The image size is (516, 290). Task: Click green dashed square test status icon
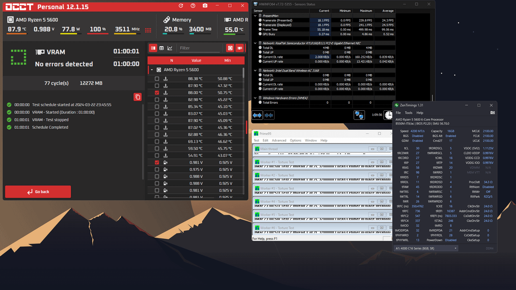pyautogui.click(x=19, y=57)
